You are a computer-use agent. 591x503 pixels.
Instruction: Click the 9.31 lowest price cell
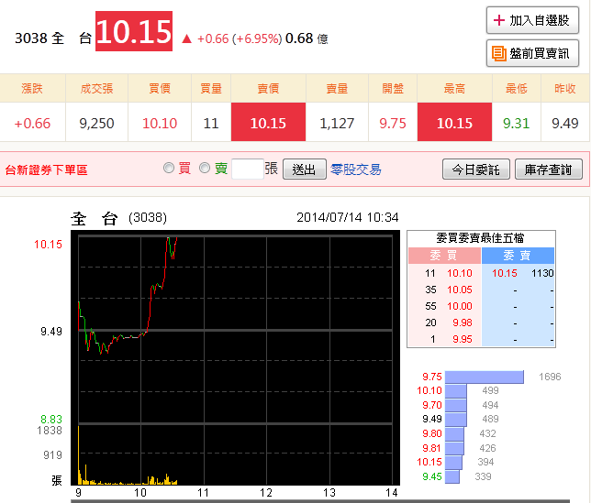(517, 123)
